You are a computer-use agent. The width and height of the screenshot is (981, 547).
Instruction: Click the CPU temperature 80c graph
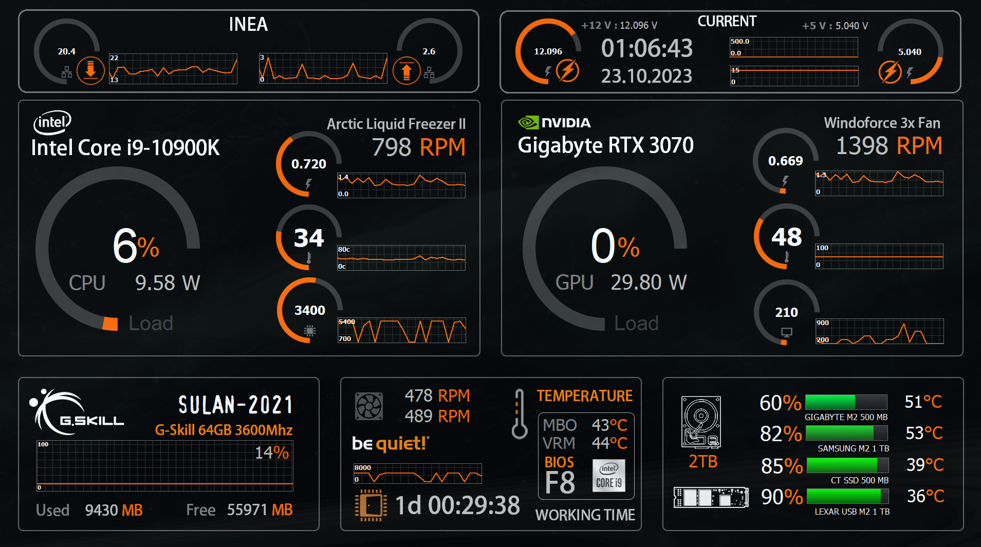pos(401,258)
